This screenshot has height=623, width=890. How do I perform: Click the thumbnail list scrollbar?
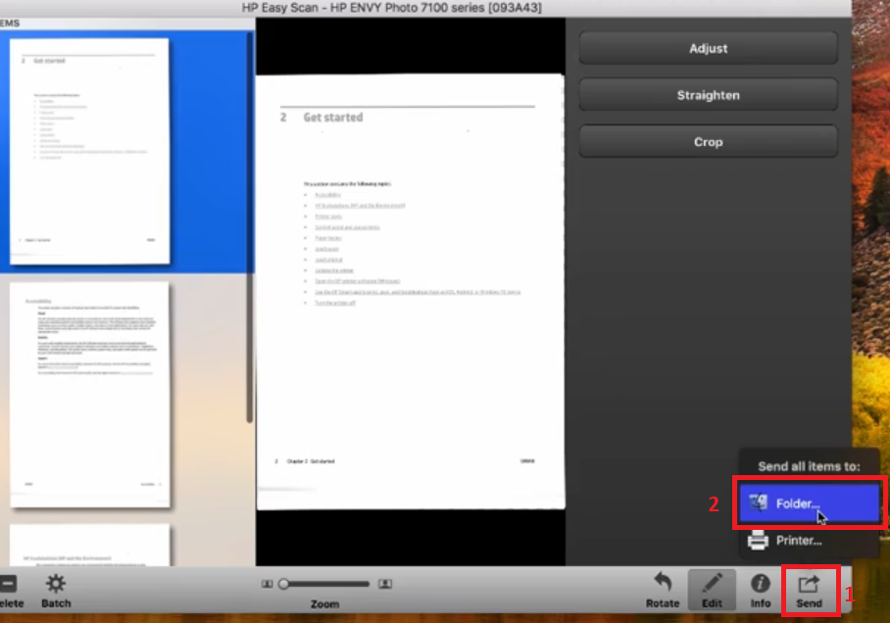click(249, 227)
